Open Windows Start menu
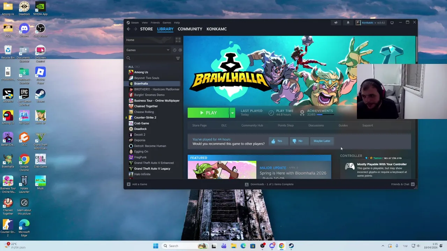This screenshot has width=447, height=251. [155, 246]
